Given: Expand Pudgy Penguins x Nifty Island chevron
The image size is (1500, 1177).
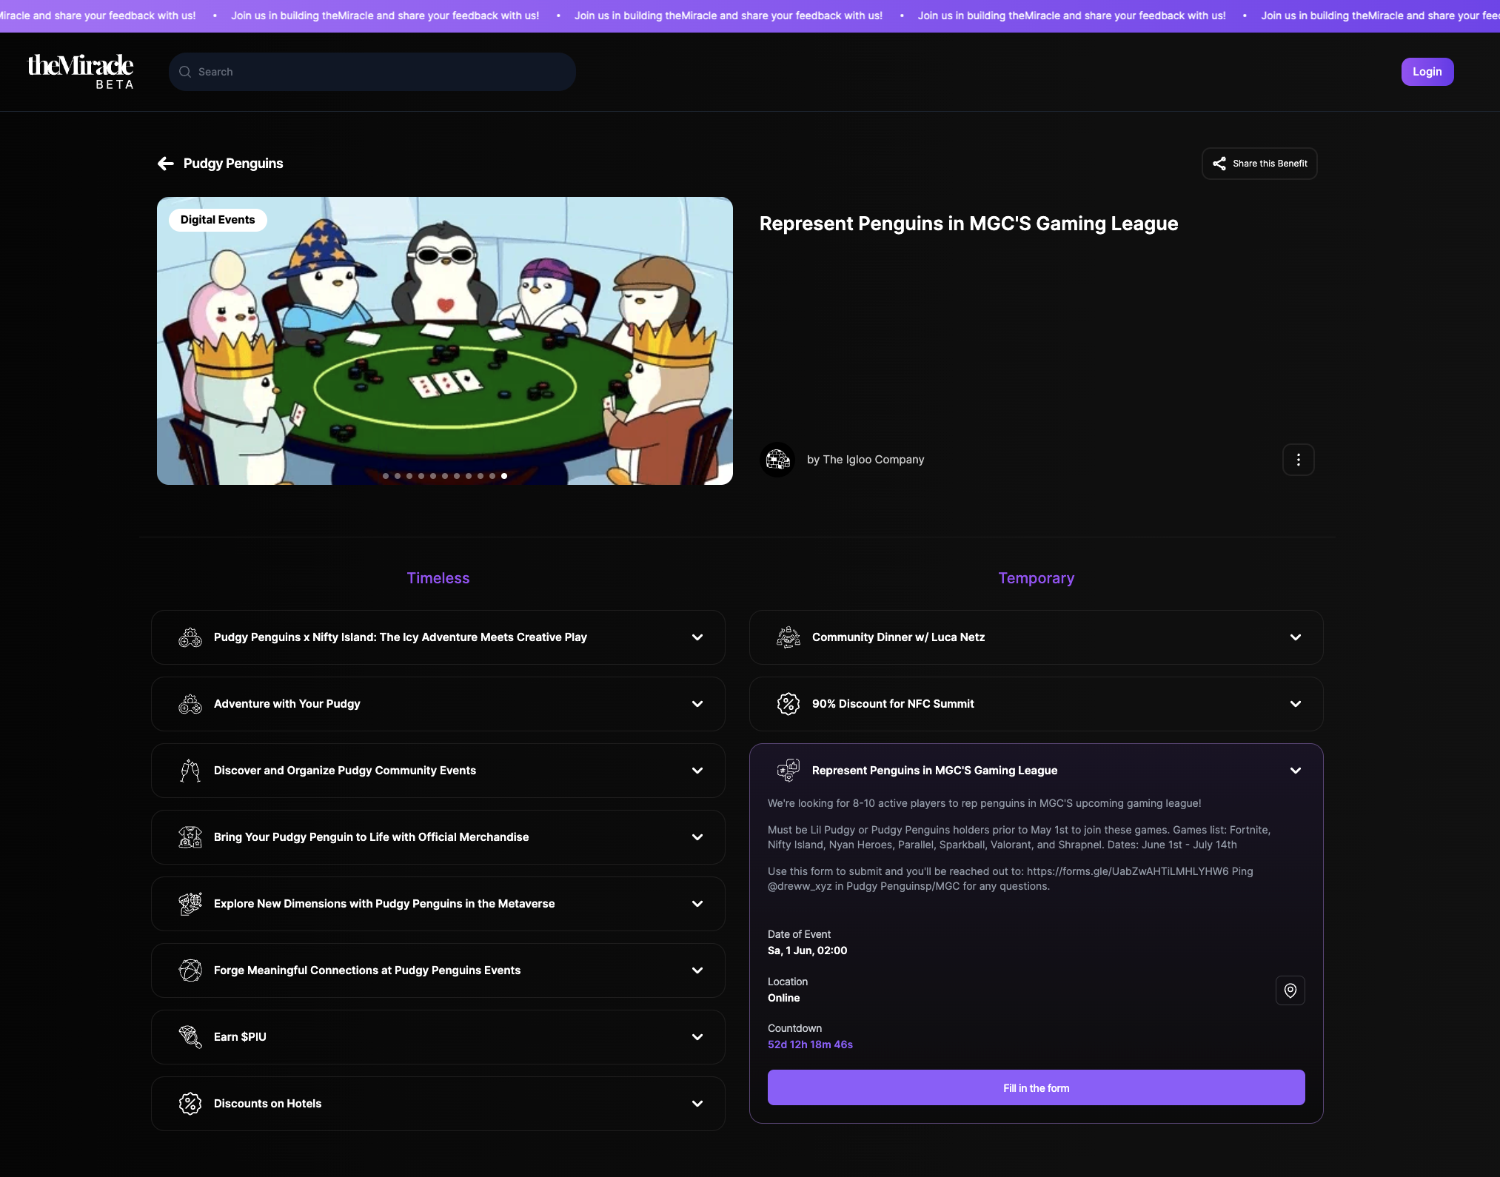Looking at the screenshot, I should pos(697,637).
